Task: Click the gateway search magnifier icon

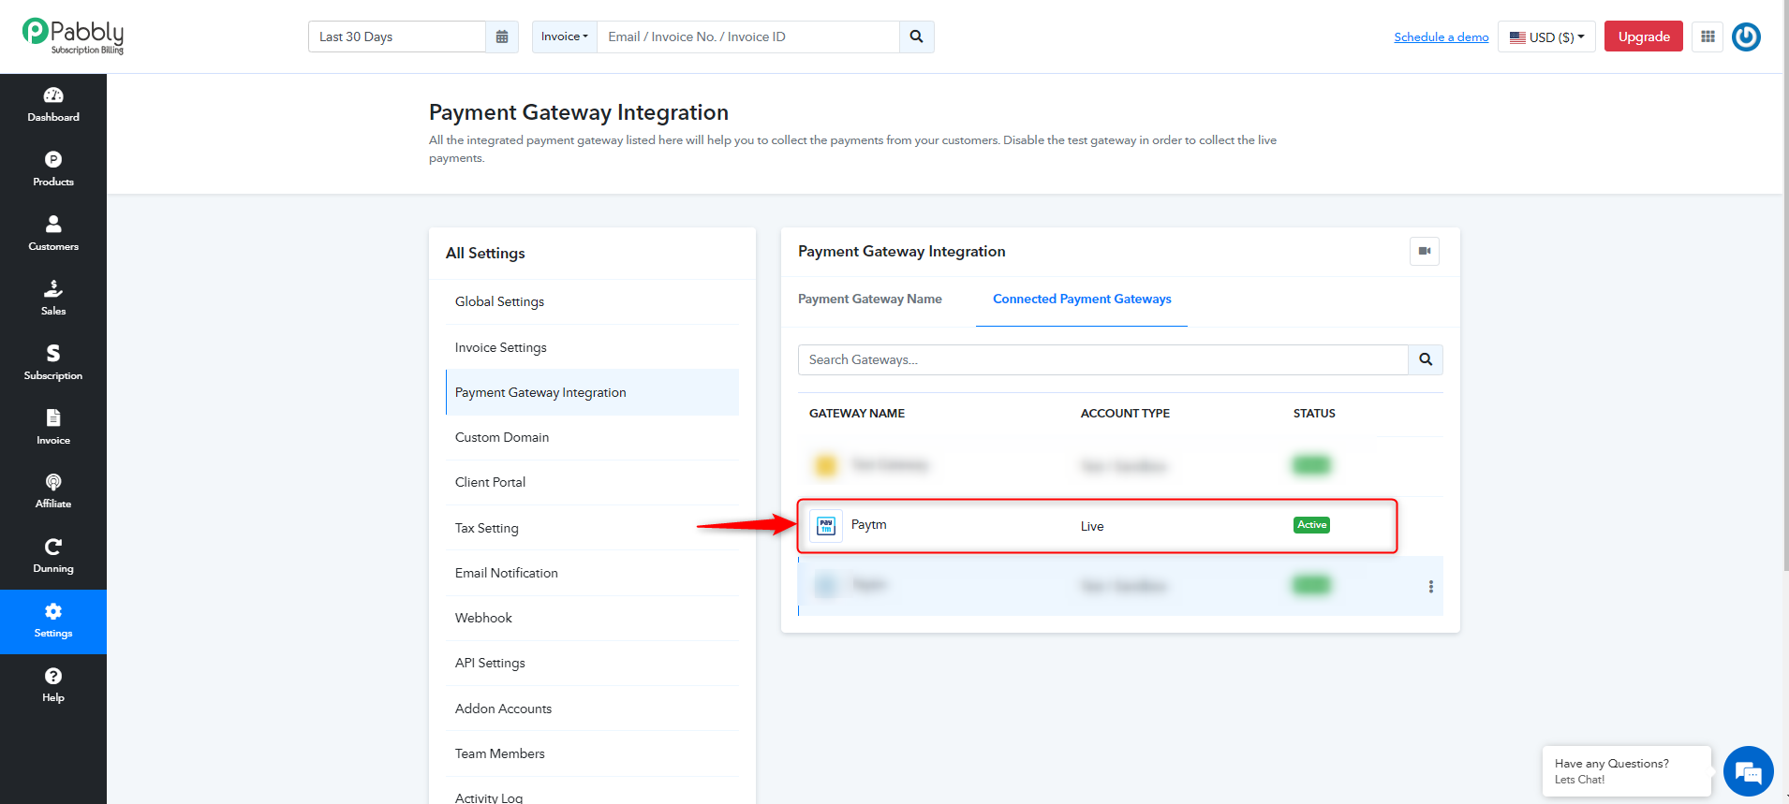Action: click(x=1426, y=359)
